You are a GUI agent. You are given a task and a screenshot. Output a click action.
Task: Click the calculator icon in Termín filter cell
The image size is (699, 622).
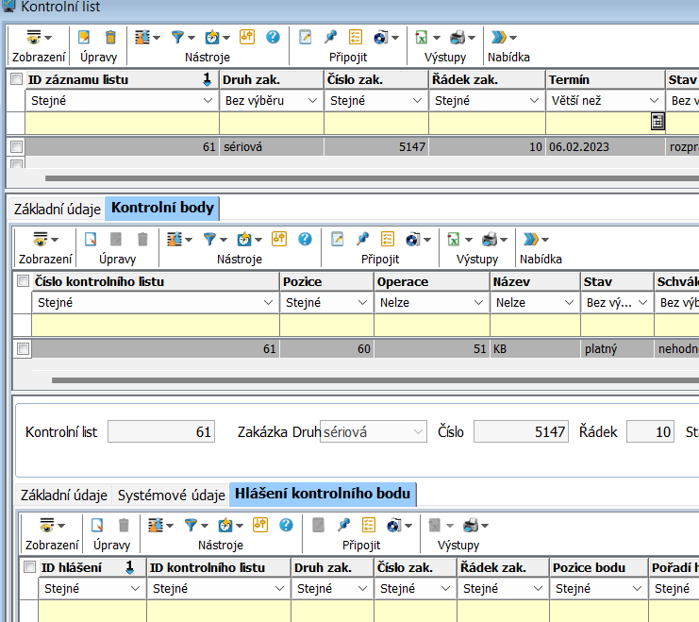[x=657, y=122]
